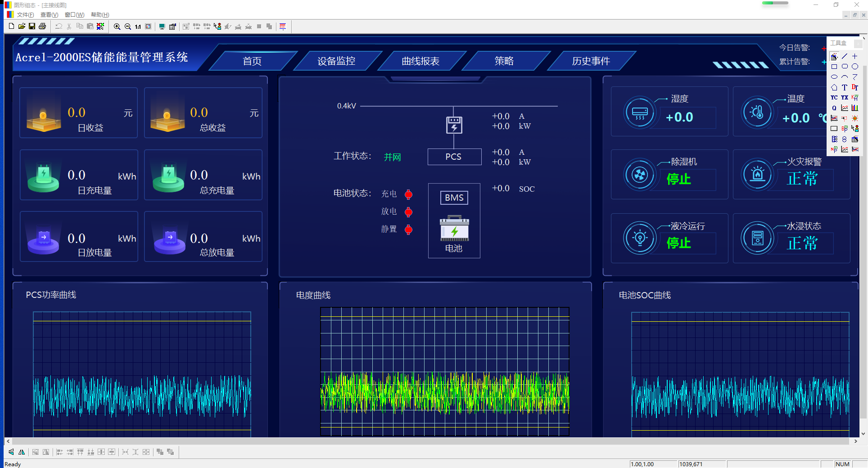Select the ellipse shape tool
868x468 pixels.
click(834, 77)
